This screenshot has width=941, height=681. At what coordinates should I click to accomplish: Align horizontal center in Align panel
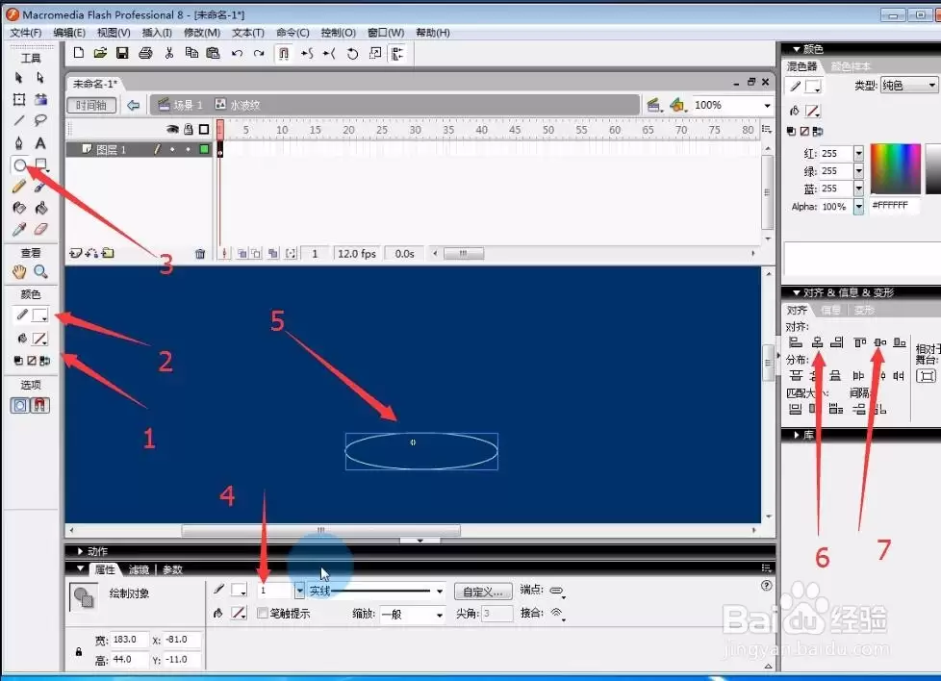click(818, 342)
